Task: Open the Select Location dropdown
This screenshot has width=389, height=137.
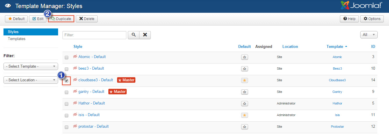Action: 31,80
